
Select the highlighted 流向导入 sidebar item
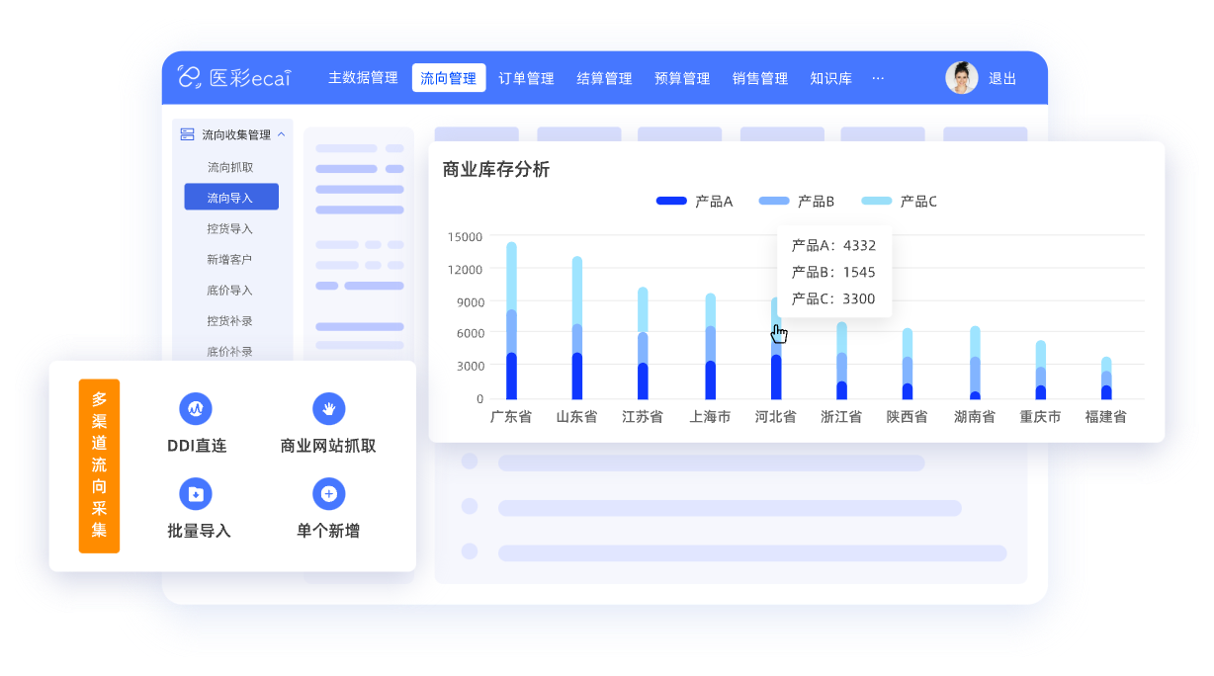pos(231,197)
